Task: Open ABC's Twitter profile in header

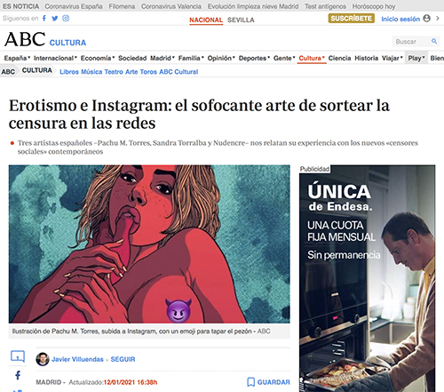Action: tap(55, 19)
